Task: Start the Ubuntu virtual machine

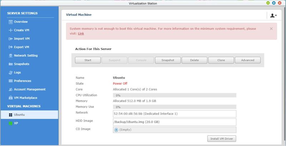Action: point(88,60)
